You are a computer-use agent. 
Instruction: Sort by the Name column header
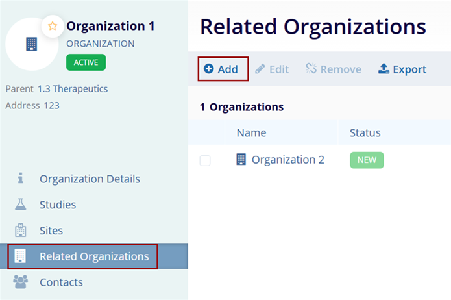(251, 132)
